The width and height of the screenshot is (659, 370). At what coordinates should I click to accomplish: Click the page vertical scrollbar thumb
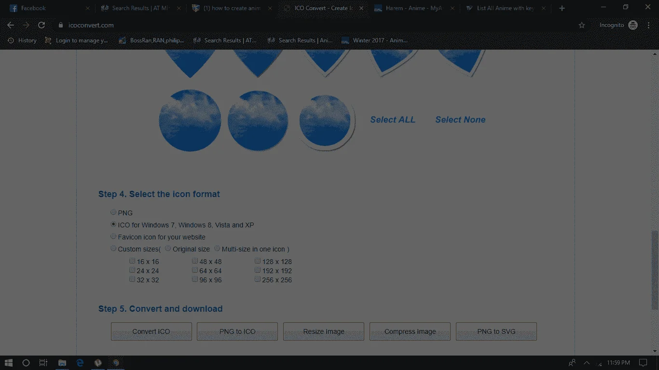click(655, 270)
